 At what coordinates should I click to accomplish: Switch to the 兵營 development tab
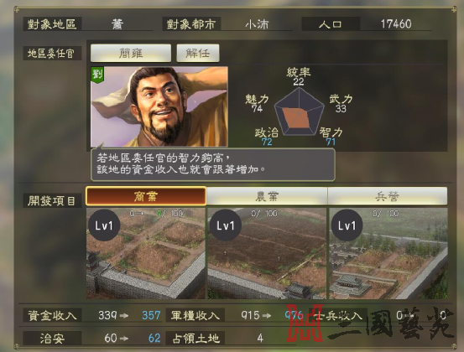click(388, 196)
